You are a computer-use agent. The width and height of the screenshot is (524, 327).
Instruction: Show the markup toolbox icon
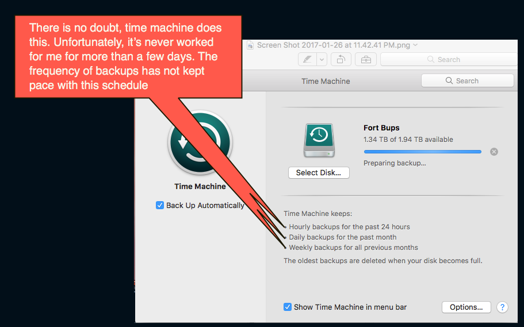coord(366,59)
